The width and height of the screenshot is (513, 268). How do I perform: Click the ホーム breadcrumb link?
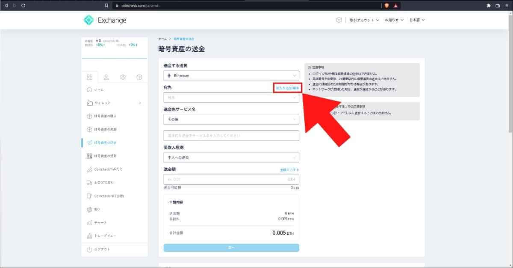pos(162,39)
